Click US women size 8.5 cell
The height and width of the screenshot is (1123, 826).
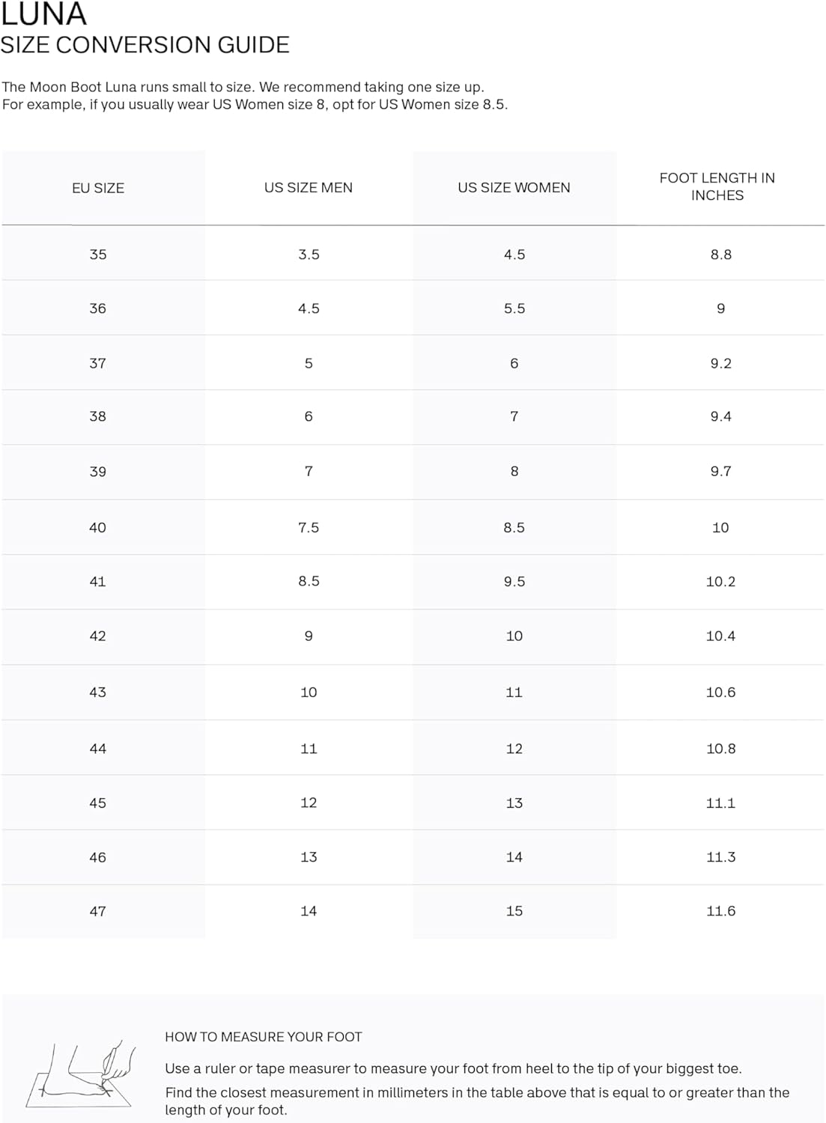coord(514,527)
